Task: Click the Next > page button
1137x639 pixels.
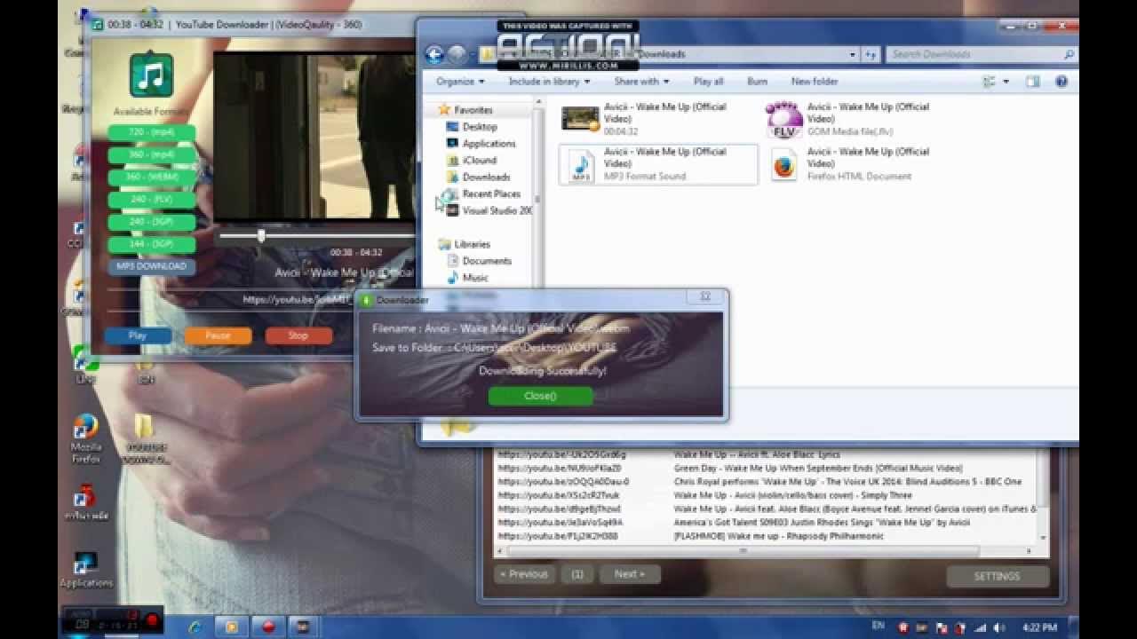Action: [x=630, y=574]
